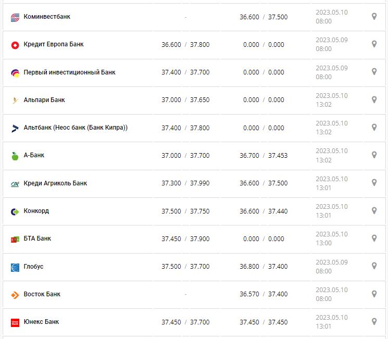Click the location marker for А-Банк
The image size is (388, 339).
(x=374, y=155)
